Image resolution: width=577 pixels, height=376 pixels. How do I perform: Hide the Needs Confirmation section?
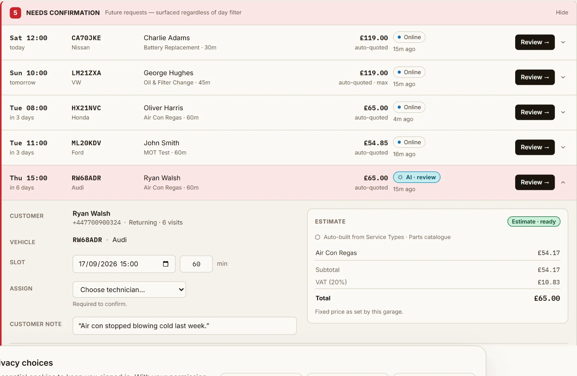(x=562, y=12)
